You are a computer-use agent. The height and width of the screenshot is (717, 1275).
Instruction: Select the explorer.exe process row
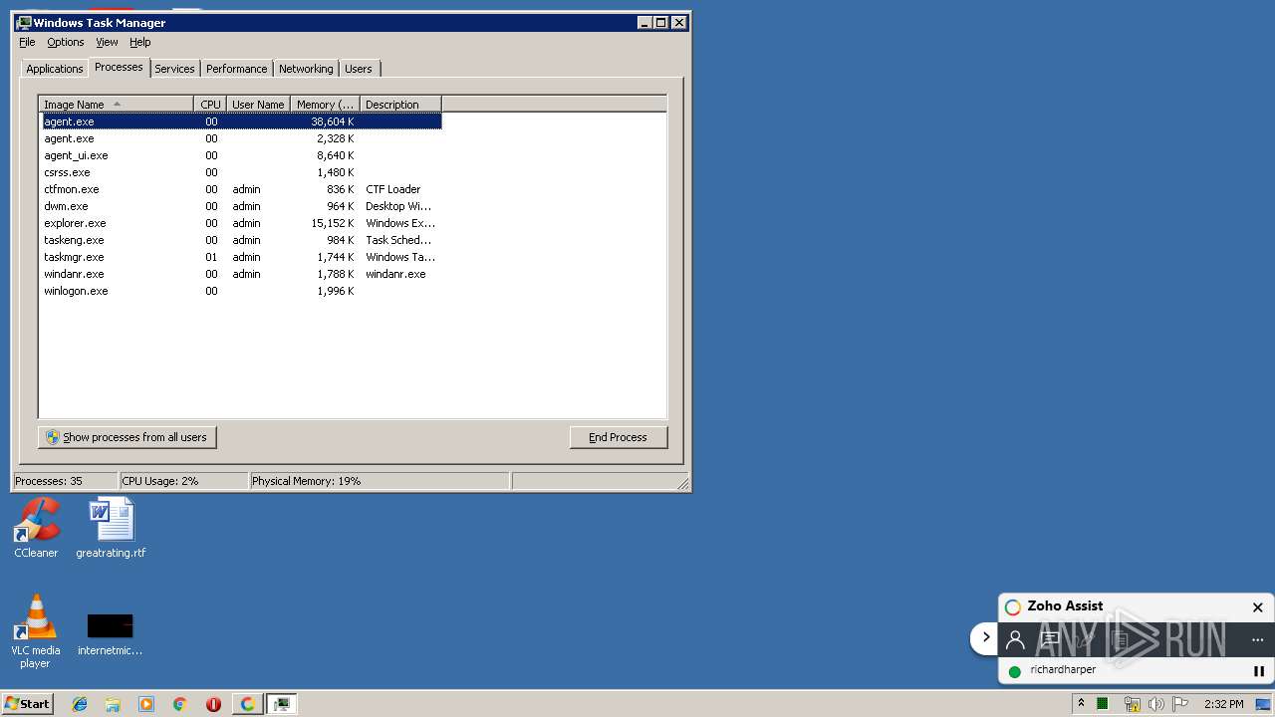[240, 223]
